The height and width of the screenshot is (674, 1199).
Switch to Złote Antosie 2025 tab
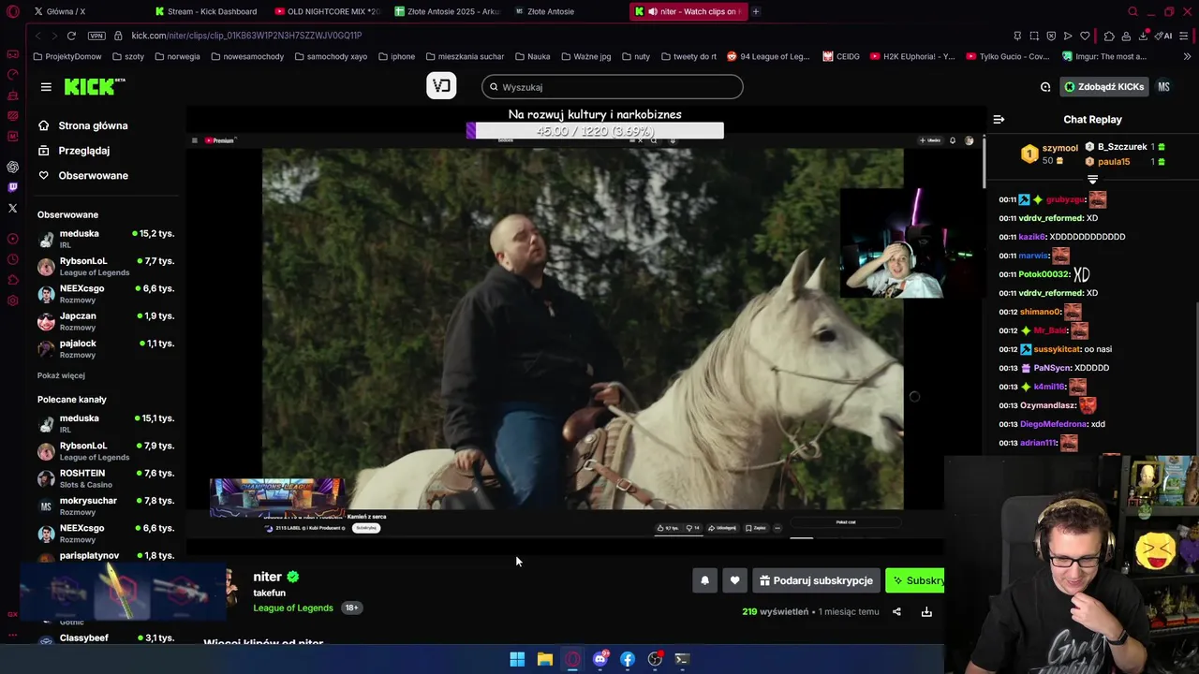(x=447, y=11)
